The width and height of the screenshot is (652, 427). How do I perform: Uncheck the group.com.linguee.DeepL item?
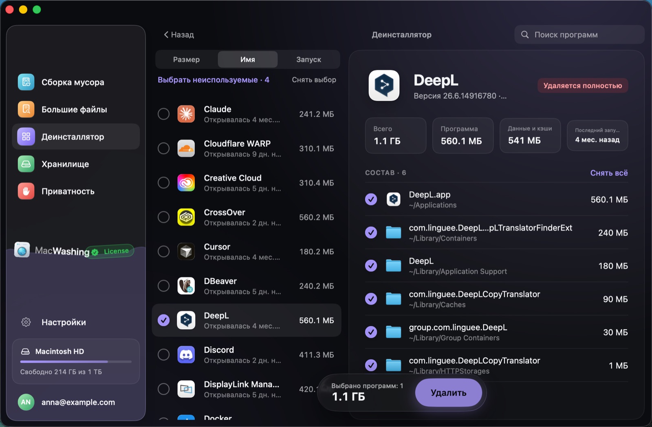coord(371,332)
